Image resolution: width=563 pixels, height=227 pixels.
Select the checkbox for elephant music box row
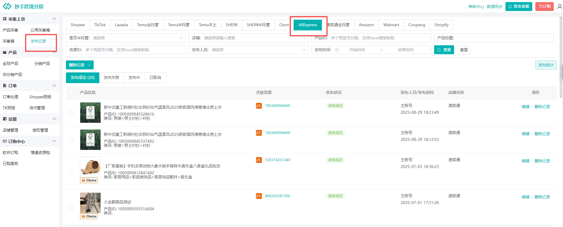pos(71,171)
